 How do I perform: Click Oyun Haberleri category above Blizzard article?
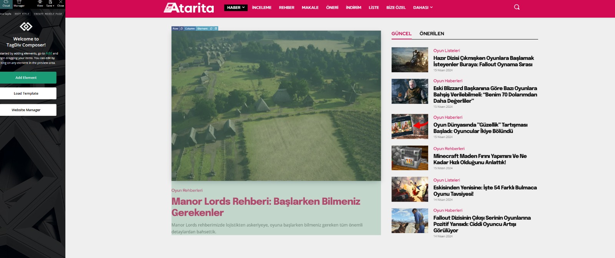[448, 81]
